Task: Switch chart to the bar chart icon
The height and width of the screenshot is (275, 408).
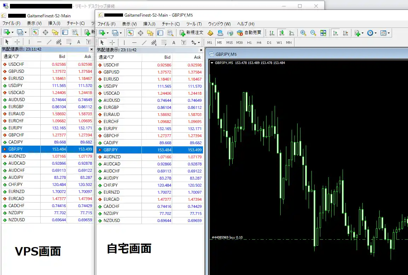Action: (272, 33)
